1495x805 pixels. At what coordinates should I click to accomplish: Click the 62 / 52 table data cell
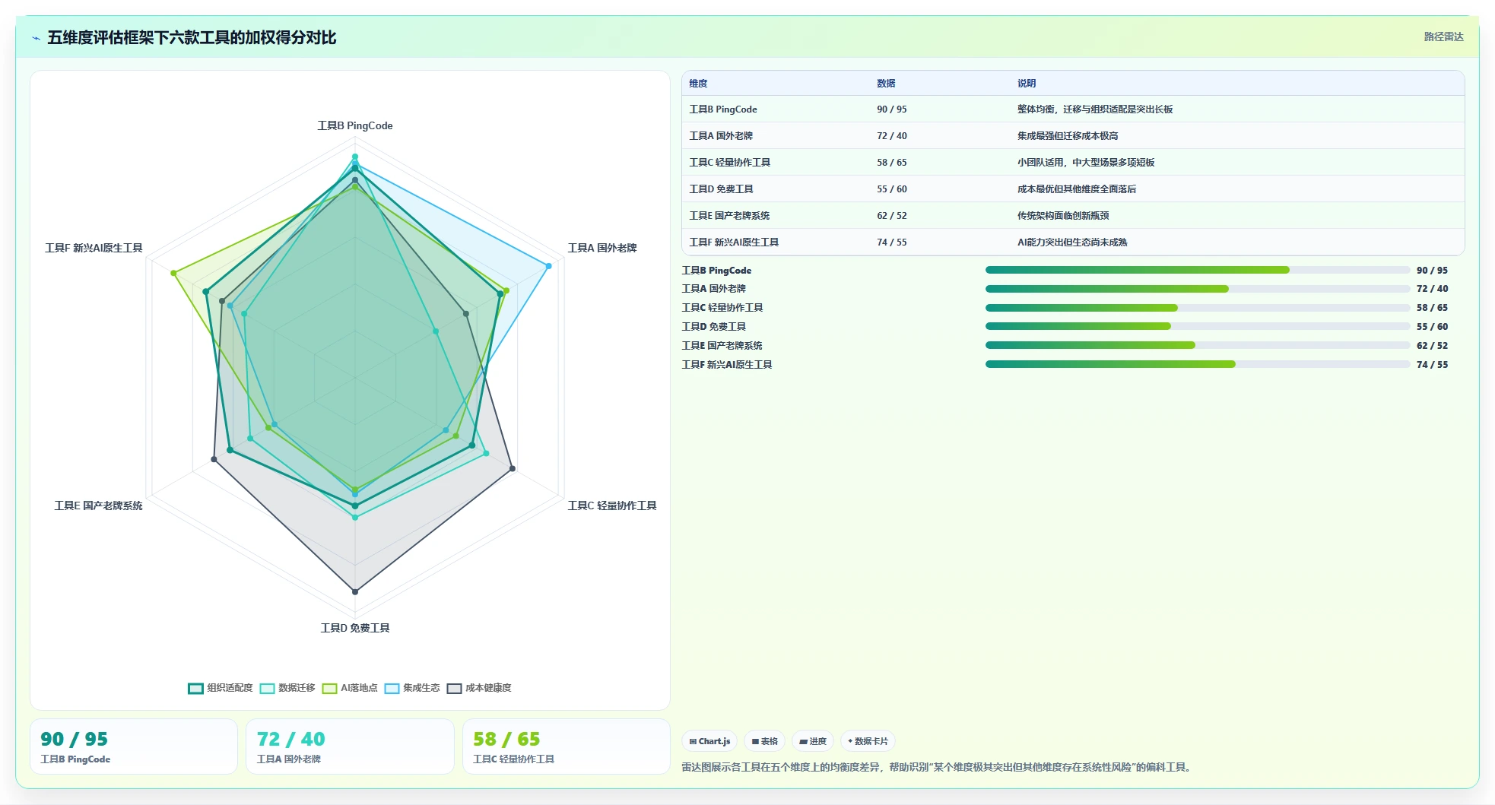tap(892, 216)
